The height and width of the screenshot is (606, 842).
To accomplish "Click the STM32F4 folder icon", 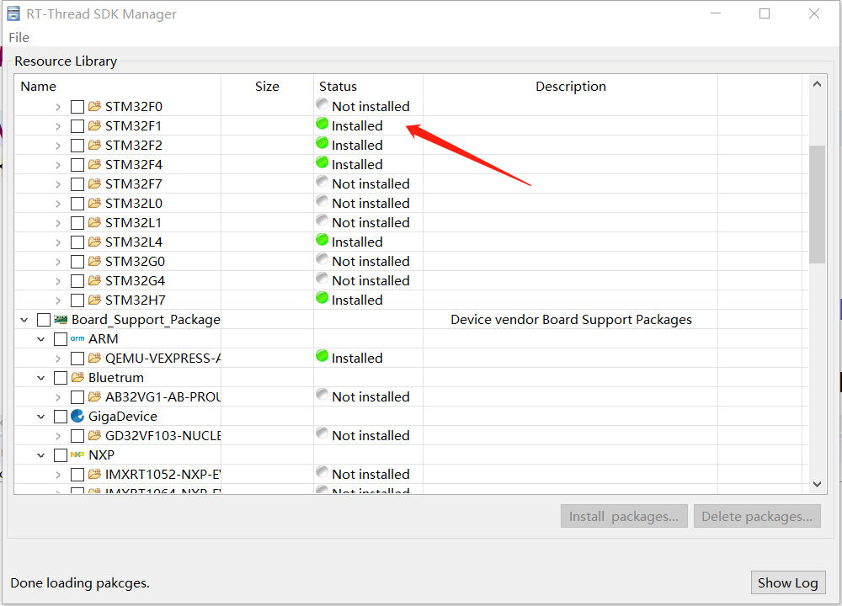I will coord(94,164).
